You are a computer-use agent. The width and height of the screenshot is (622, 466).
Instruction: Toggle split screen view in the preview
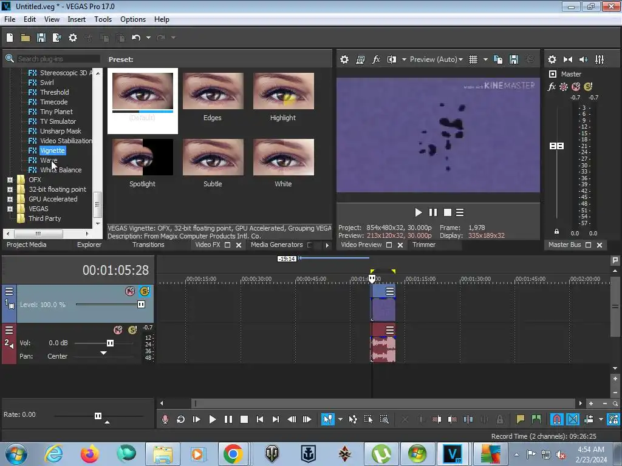point(392,59)
